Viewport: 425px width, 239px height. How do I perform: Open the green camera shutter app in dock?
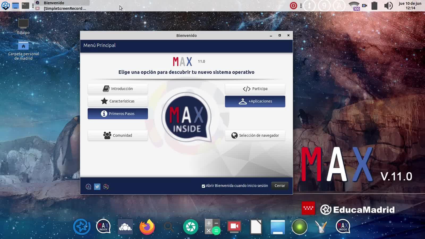tap(190, 227)
